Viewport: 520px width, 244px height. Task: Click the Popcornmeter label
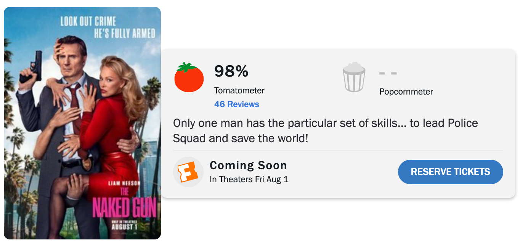[406, 92]
